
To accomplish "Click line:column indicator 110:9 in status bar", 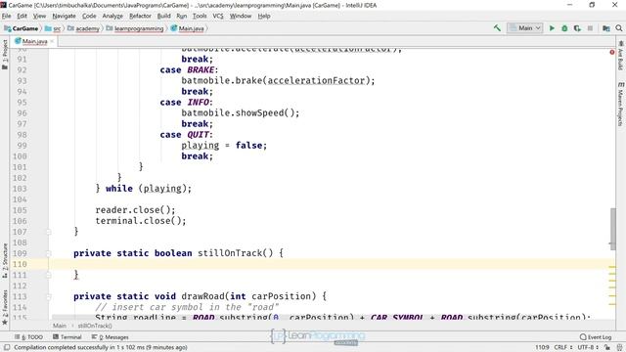I will coord(542,348).
